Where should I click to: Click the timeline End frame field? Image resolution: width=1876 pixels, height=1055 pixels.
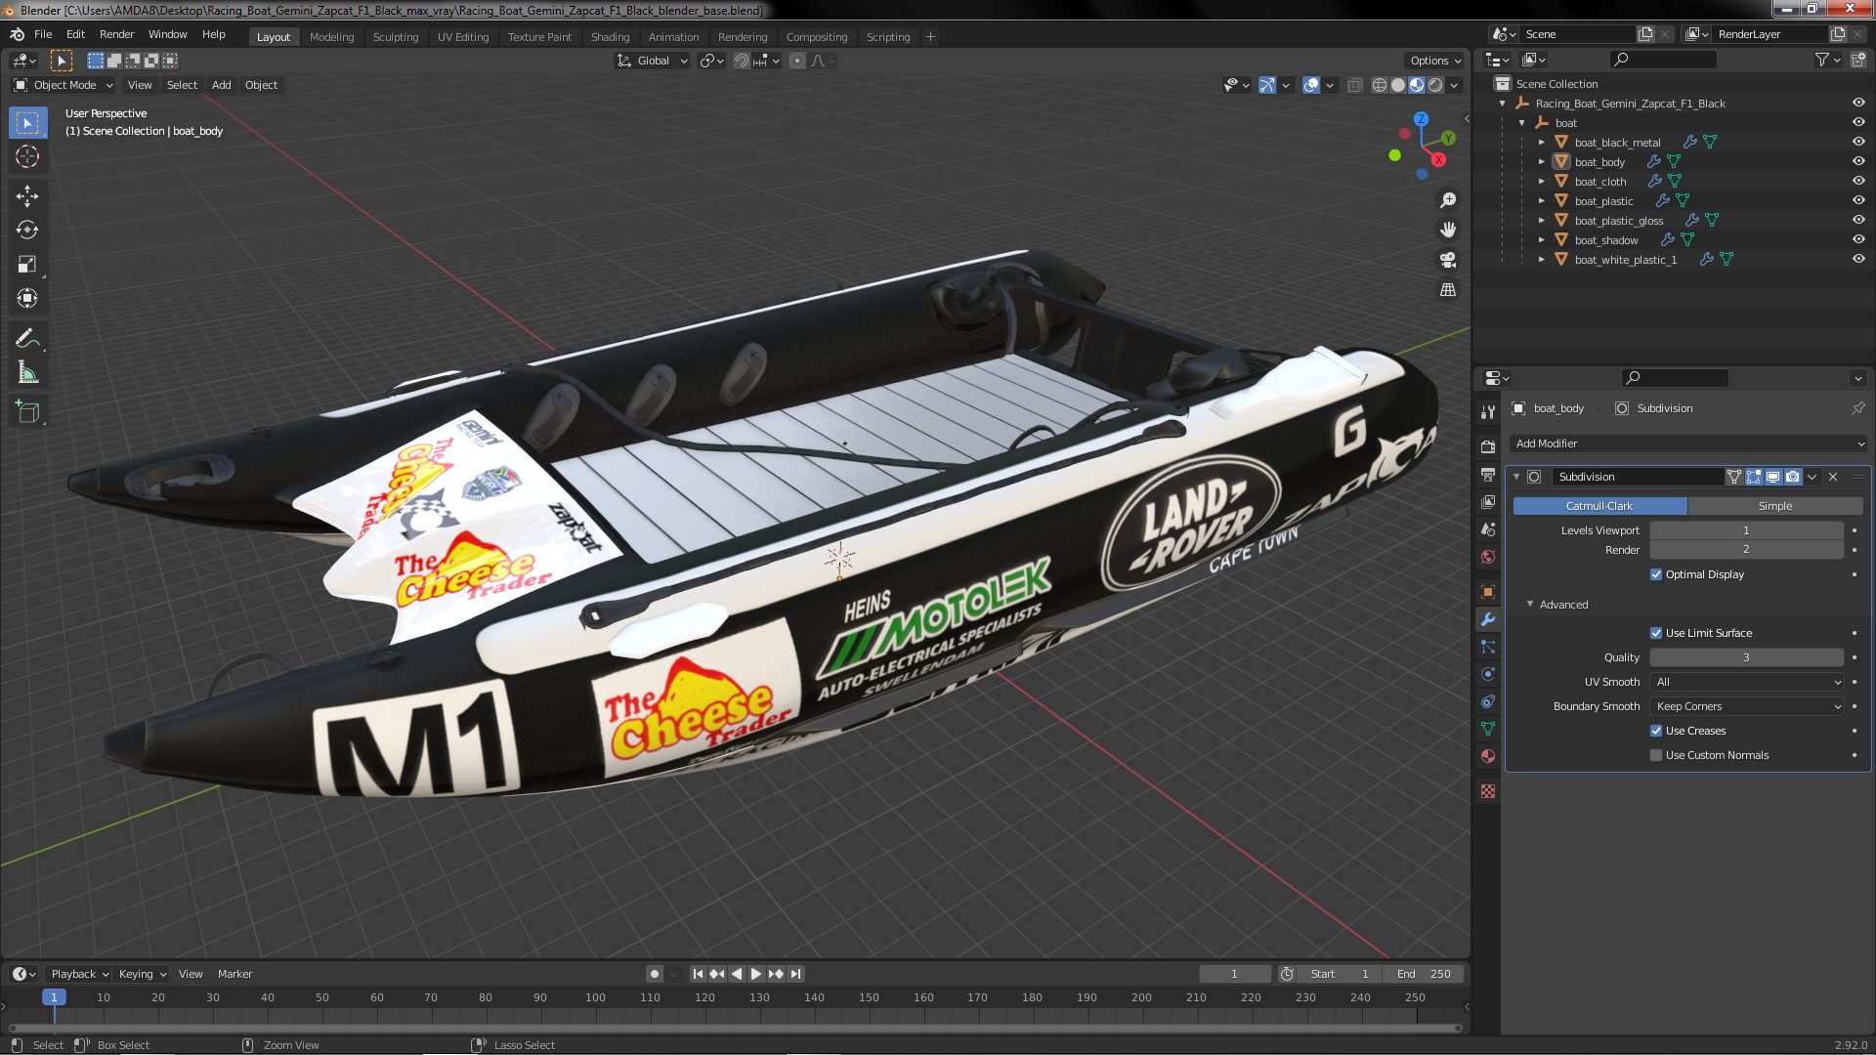tap(1424, 974)
